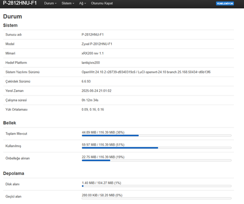
Task: Click the Sunucu adı hostname value
Action: pos(93,35)
